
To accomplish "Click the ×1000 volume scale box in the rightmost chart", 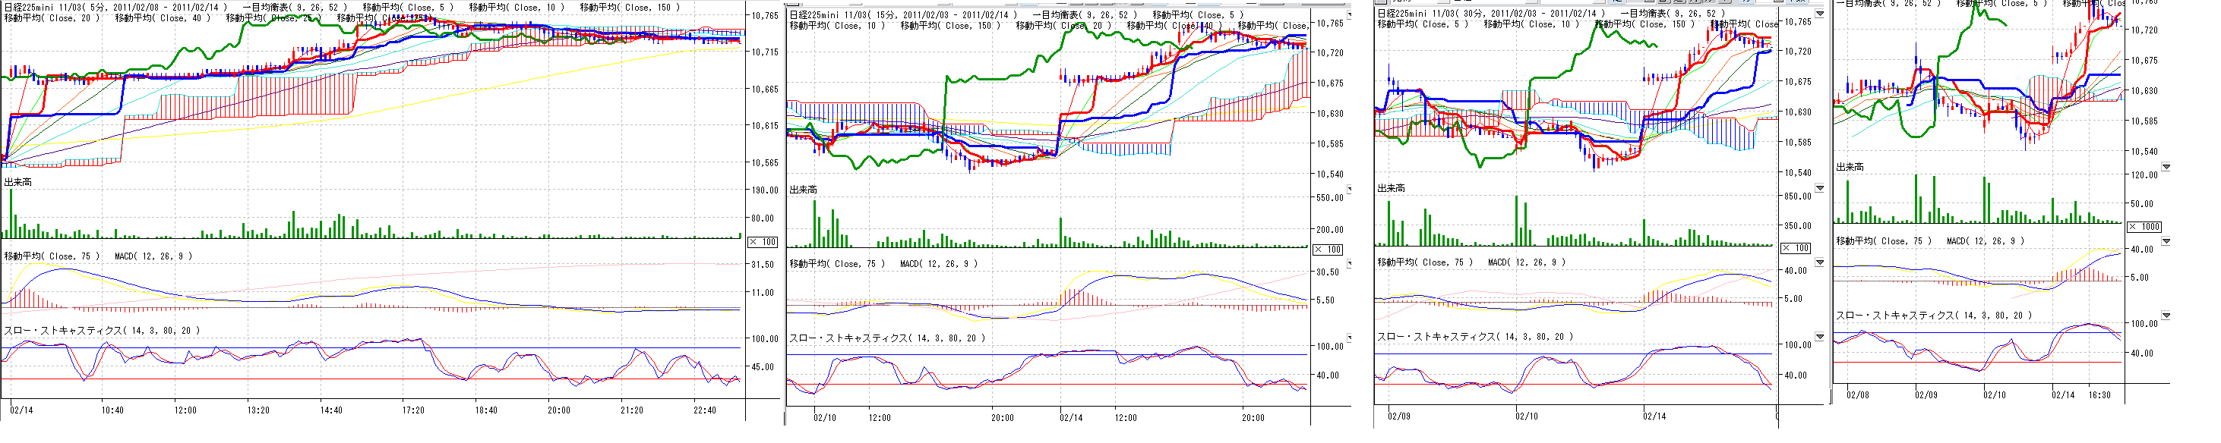I will point(2144,227).
